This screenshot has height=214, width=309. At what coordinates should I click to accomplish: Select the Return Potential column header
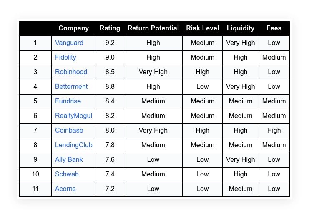point(153,28)
